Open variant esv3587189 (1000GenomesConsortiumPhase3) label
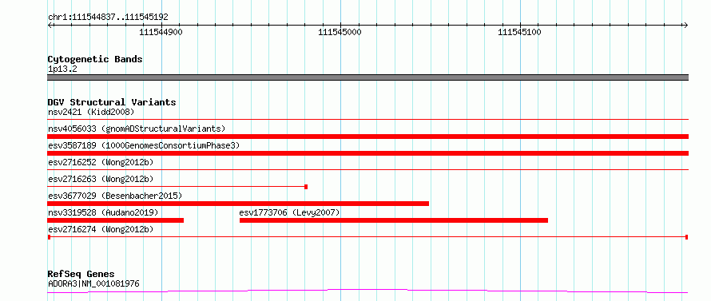711x301 pixels. pos(144,145)
